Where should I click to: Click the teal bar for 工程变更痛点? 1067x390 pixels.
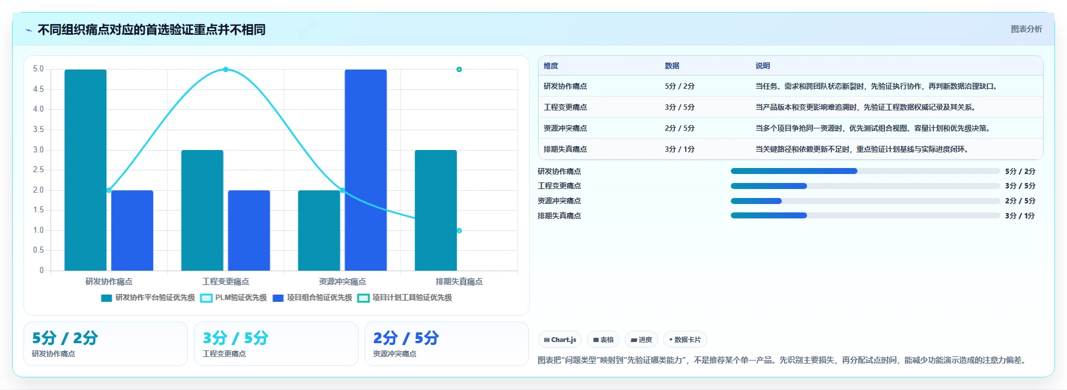point(202,210)
